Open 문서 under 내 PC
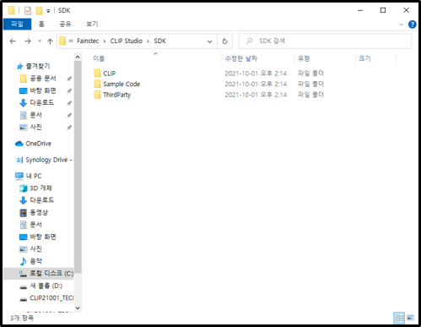This screenshot has width=421, height=327. point(35,225)
